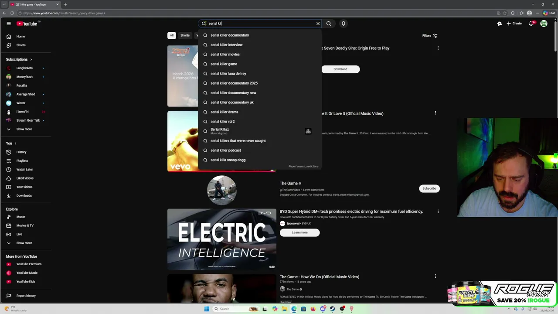Choose suggestion serial killer interview
The width and height of the screenshot is (558, 314).
click(x=260, y=45)
